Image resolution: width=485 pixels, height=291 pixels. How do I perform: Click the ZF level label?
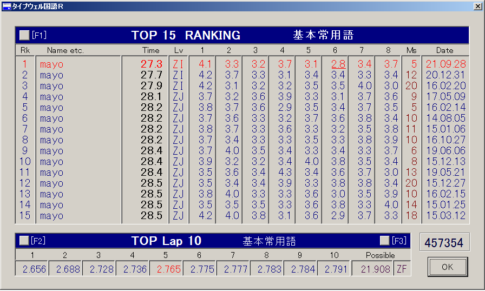click(x=402, y=269)
